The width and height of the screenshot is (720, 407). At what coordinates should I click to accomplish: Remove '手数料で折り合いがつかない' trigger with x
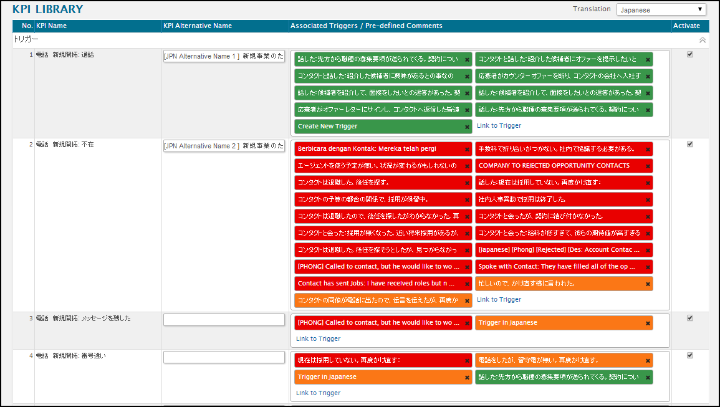tap(648, 150)
